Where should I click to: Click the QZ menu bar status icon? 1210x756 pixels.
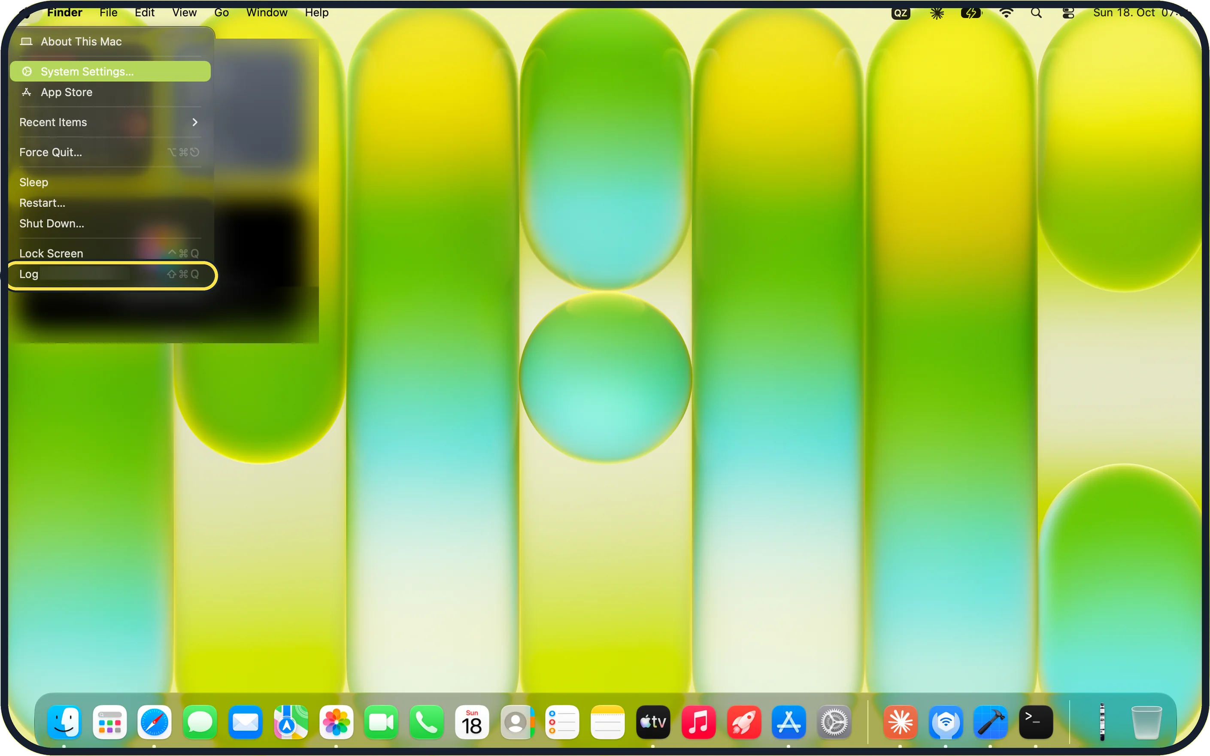pyautogui.click(x=901, y=13)
